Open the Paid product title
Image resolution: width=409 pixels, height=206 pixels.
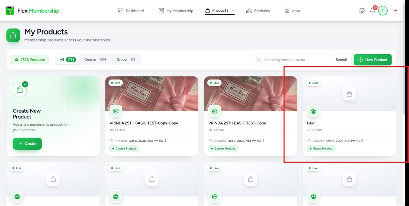(311, 123)
